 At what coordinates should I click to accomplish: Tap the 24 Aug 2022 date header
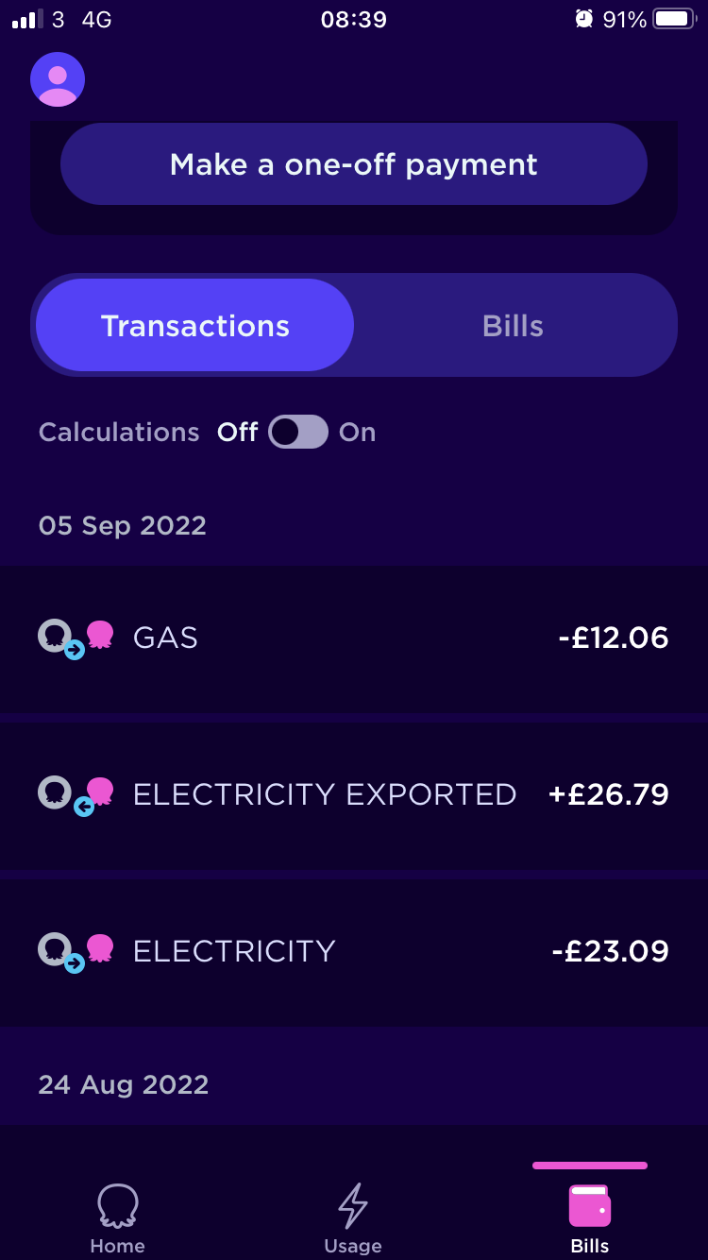coord(124,1084)
